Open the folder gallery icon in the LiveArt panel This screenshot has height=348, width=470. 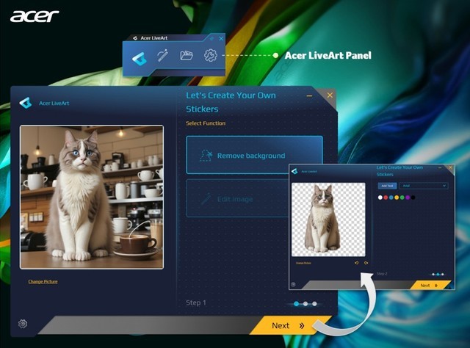coord(187,56)
